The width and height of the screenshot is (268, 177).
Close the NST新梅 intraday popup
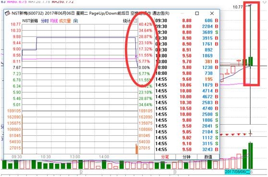(x=212, y=13)
